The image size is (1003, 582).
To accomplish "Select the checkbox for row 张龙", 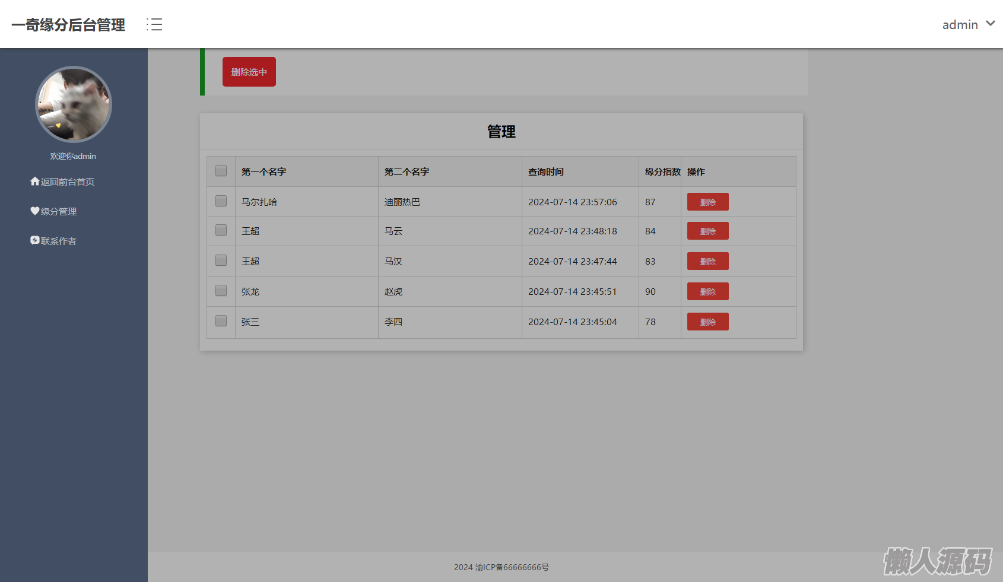I will click(221, 291).
